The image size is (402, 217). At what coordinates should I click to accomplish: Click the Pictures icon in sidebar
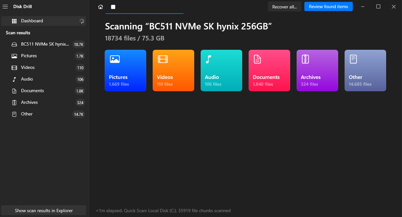[14, 56]
